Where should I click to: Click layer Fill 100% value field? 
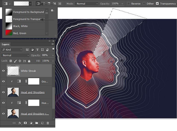click(x=46, y=61)
